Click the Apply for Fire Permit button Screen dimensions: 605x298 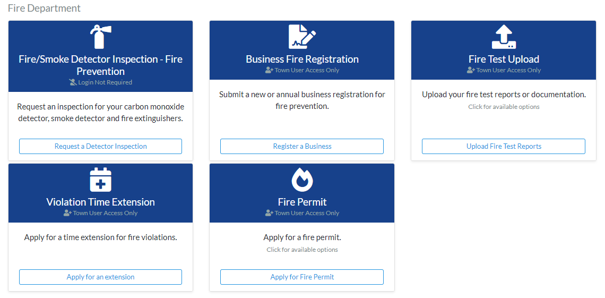[x=302, y=277]
